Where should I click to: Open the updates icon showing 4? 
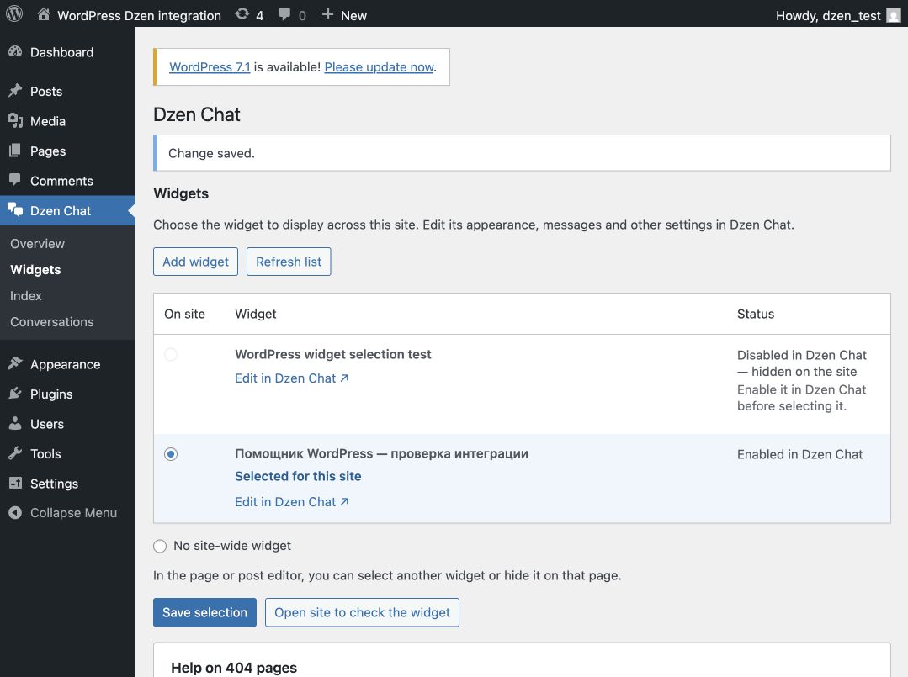click(x=242, y=14)
